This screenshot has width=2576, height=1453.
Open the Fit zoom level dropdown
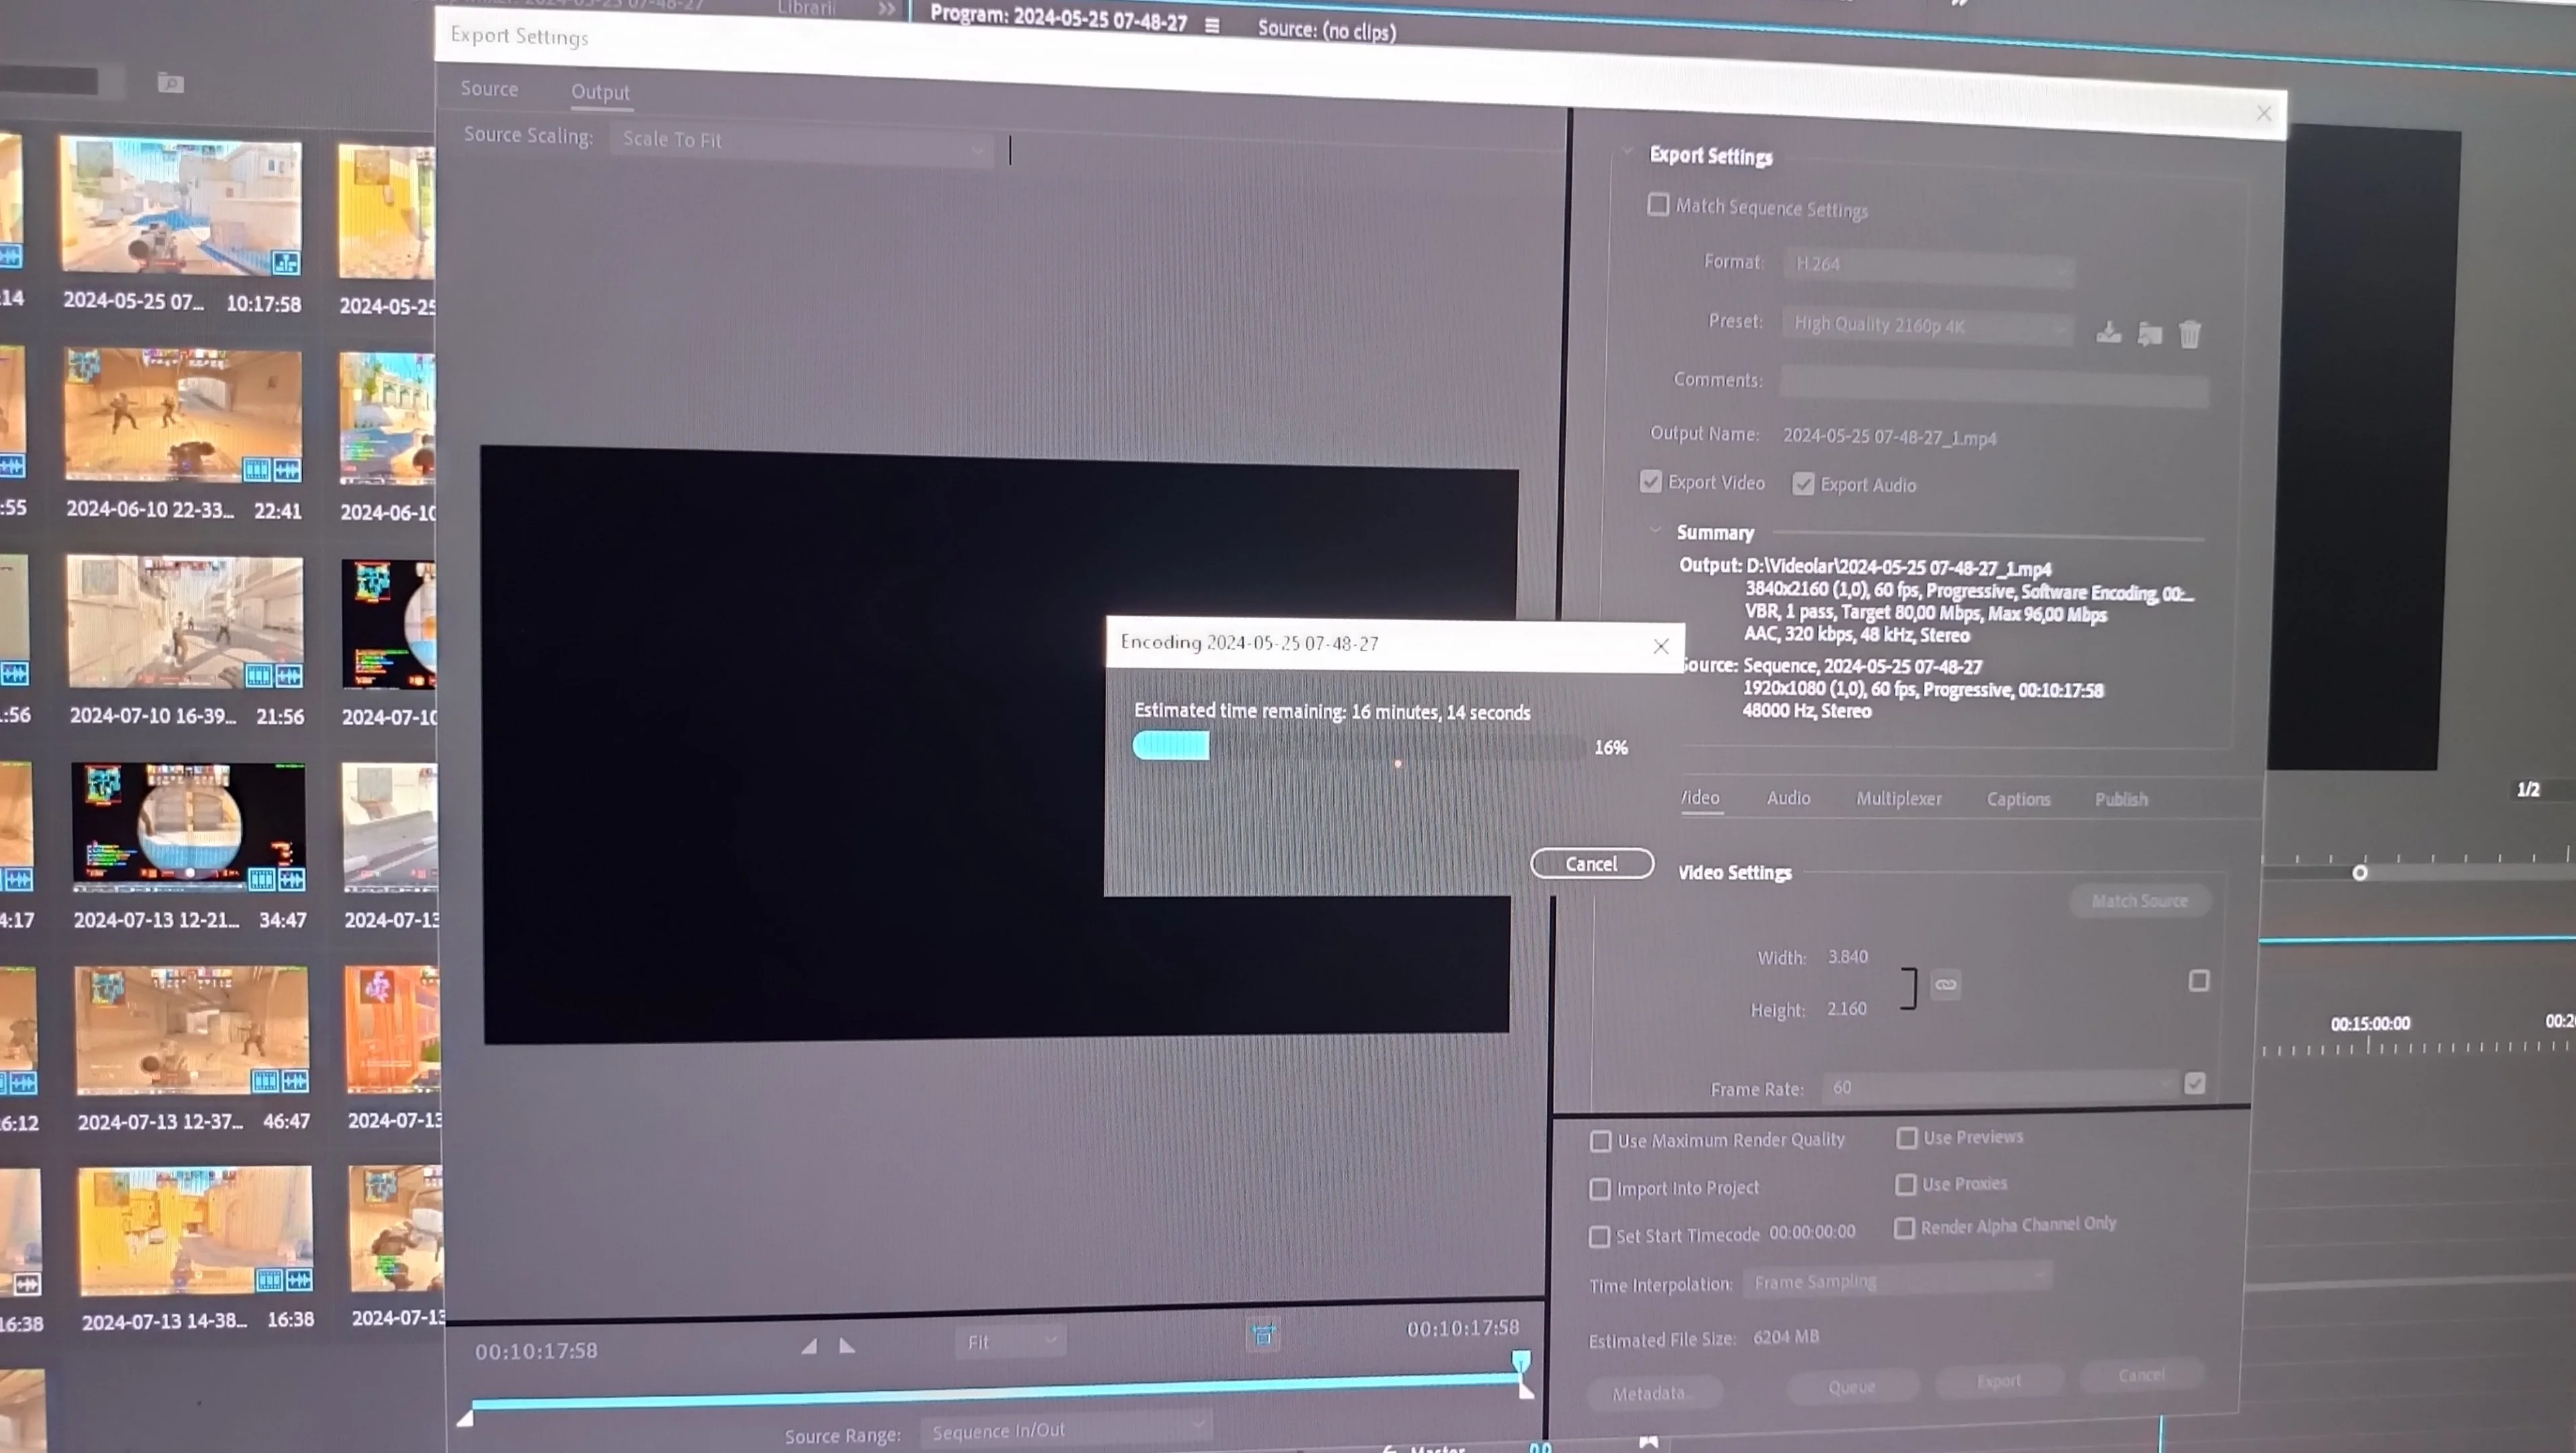pos(1010,1341)
